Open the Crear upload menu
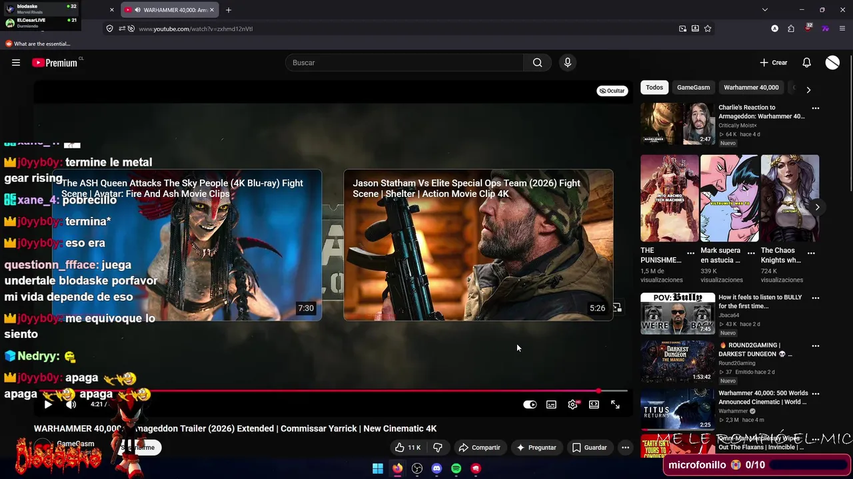This screenshot has height=479, width=853. (774, 63)
